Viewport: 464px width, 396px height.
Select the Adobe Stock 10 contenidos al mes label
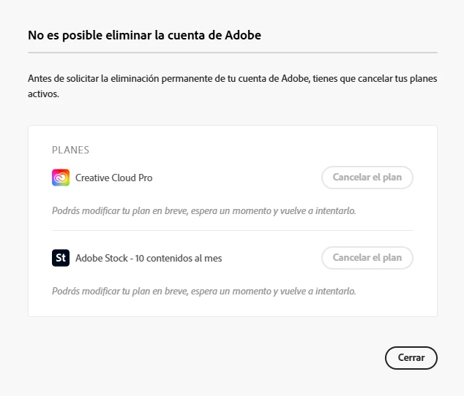[149, 258]
